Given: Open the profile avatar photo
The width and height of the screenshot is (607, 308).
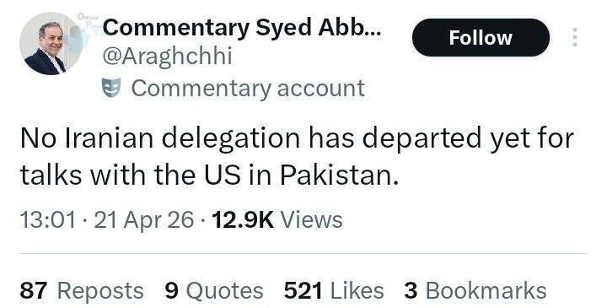Looking at the screenshot, I should point(51,43).
